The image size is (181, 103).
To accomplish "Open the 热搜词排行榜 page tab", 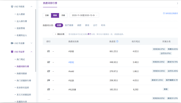I will (x=50, y=3).
